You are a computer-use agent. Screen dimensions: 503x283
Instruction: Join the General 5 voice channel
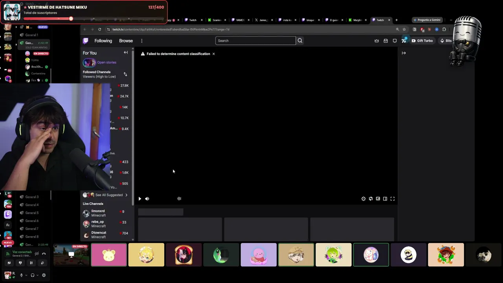(32, 213)
